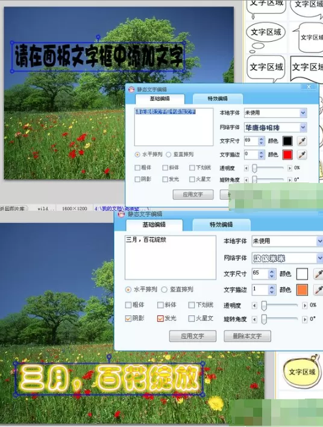The width and height of the screenshot is (323, 427).
Task: Select 水平排列 radio in the 汉仪米米 dialog
Action: pos(128,289)
